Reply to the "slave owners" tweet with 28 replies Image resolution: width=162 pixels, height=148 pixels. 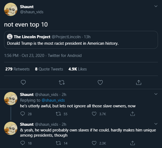click(x=23, y=114)
